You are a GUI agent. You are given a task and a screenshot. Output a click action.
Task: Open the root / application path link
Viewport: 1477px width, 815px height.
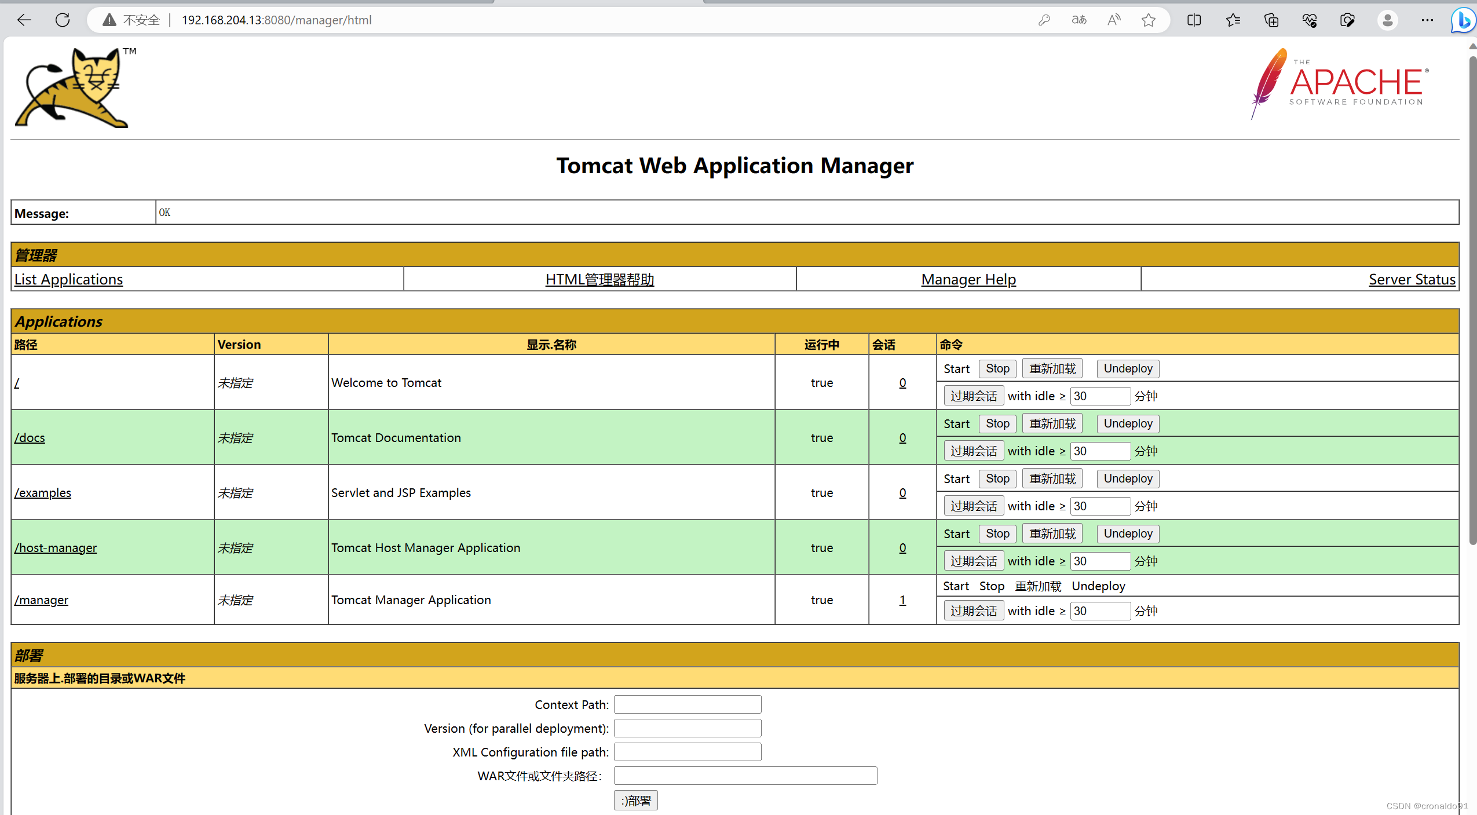click(17, 383)
